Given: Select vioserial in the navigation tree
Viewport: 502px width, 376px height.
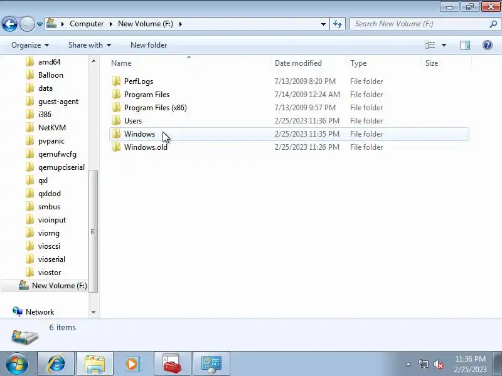Looking at the screenshot, I should (51, 259).
